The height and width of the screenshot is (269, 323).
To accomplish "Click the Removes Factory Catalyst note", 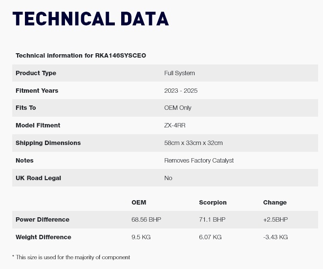I will (x=199, y=161).
